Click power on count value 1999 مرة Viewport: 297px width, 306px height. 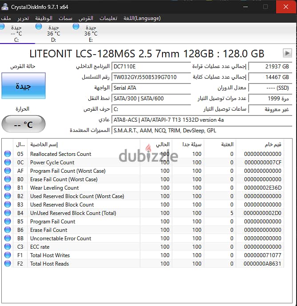pos(270,98)
